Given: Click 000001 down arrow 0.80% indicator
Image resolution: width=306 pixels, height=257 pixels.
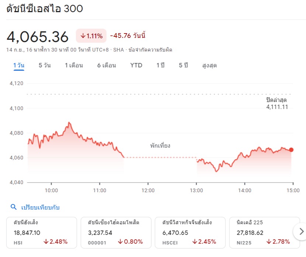Looking at the screenshot, I should [130, 242].
